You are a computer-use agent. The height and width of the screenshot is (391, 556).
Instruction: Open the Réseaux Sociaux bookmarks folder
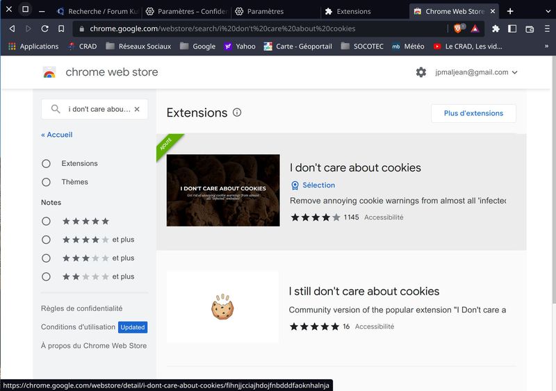pyautogui.click(x=138, y=47)
